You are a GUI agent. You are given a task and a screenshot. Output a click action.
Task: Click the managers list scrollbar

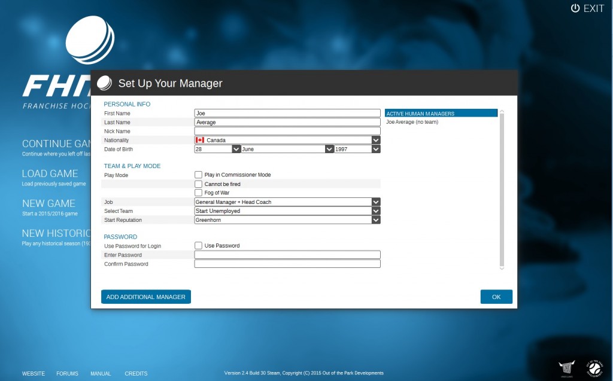click(x=502, y=190)
